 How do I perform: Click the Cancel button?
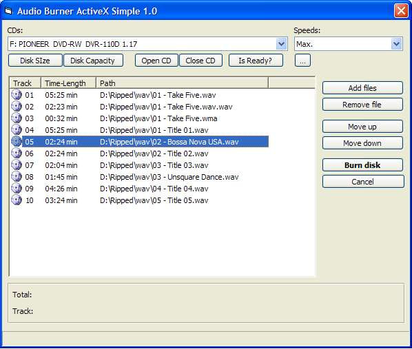[x=363, y=182]
